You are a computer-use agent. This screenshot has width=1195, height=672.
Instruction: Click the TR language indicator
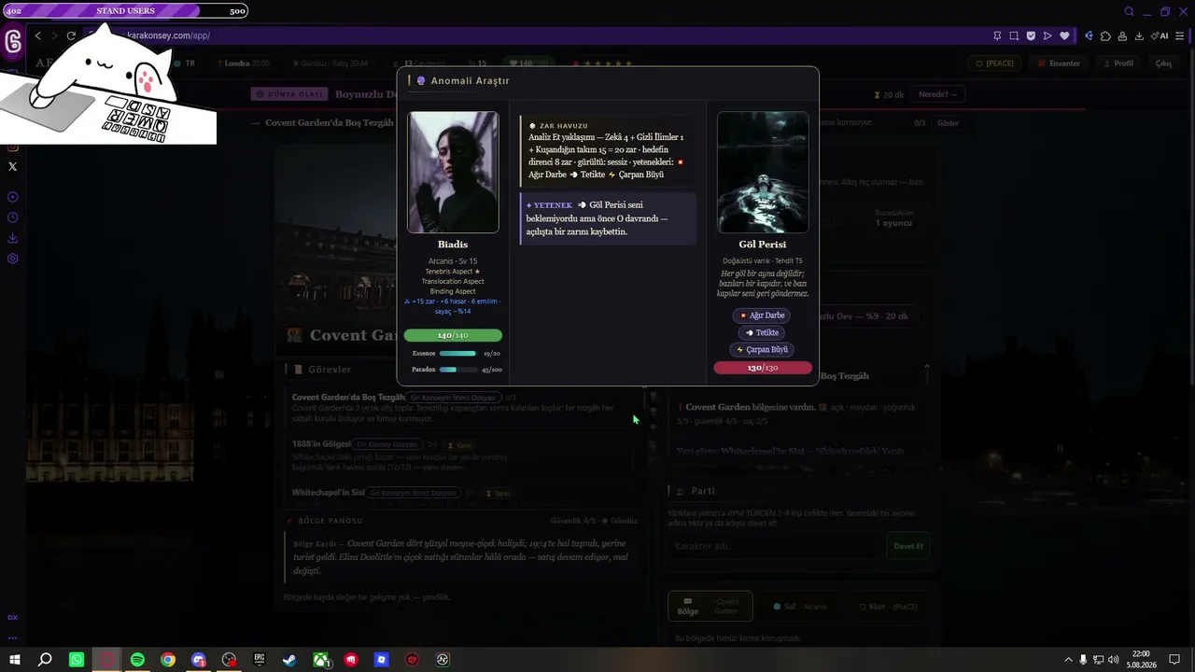(184, 63)
